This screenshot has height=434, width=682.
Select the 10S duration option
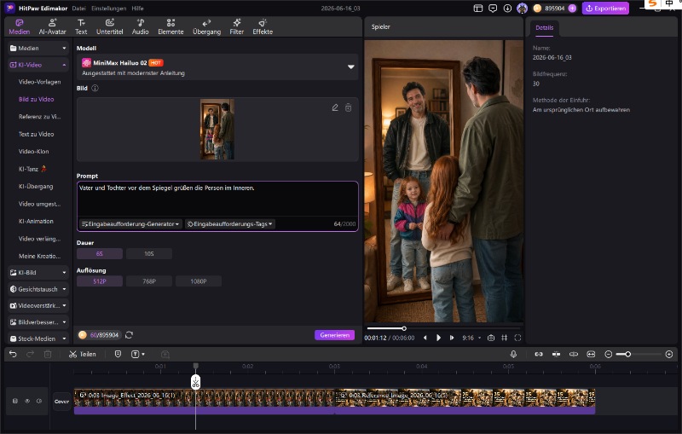coord(149,253)
